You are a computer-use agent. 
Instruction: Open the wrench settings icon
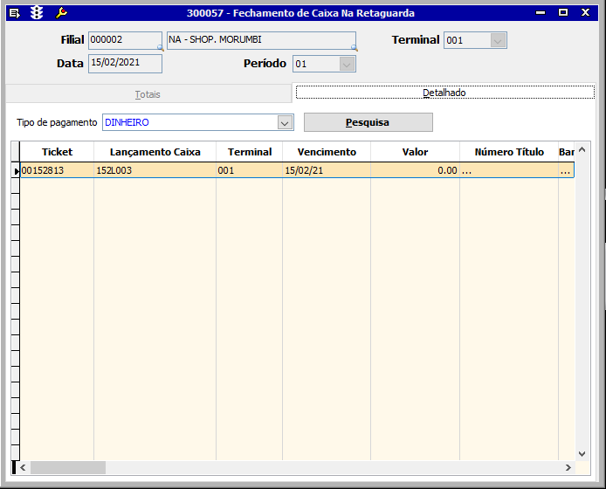coord(61,13)
